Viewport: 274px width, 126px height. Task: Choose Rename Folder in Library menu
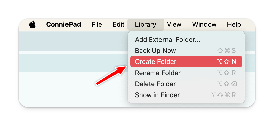[x=158, y=73]
